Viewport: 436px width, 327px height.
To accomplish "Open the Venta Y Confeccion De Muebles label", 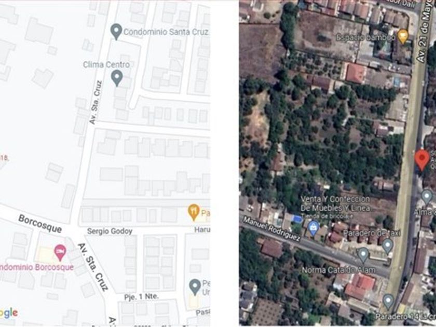I will pyautogui.click(x=335, y=203).
